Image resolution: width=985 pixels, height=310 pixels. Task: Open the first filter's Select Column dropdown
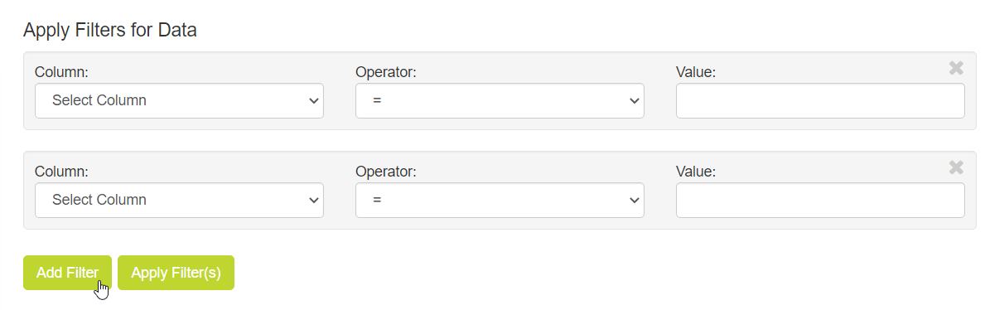point(179,100)
